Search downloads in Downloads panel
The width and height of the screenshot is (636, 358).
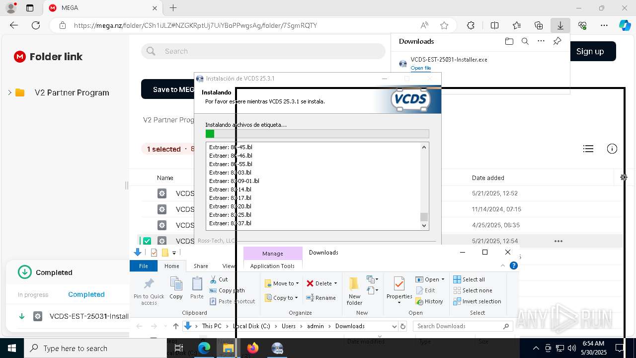click(525, 41)
